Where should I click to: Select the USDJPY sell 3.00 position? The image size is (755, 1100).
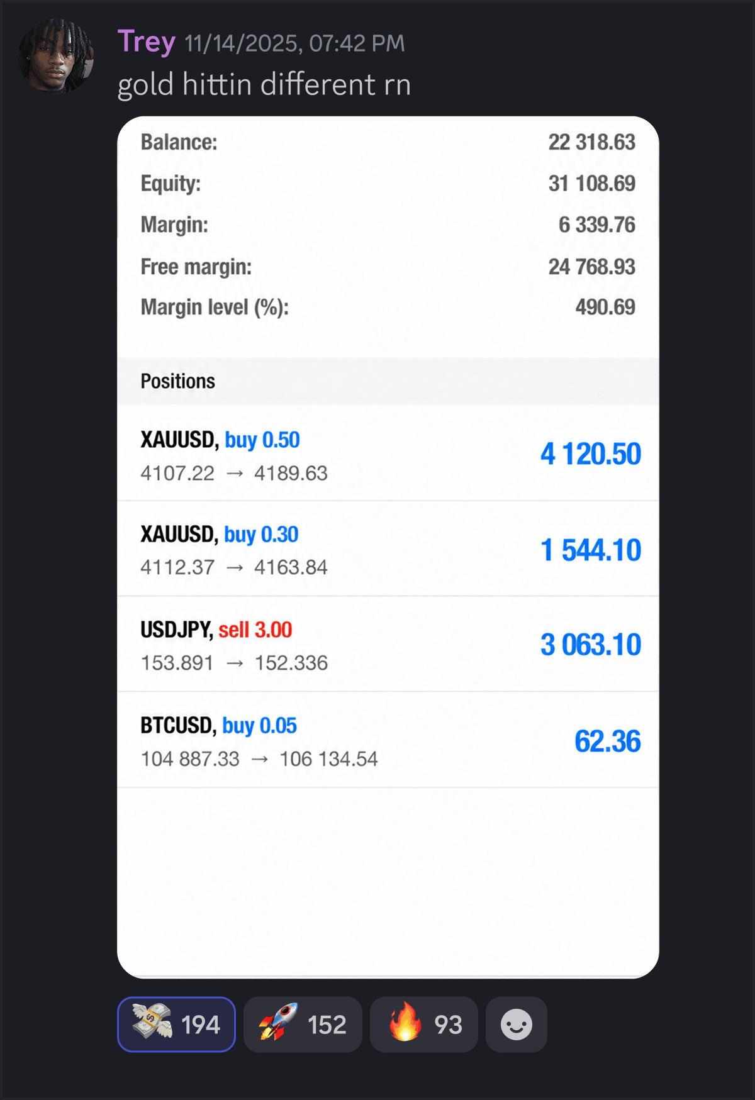click(388, 645)
